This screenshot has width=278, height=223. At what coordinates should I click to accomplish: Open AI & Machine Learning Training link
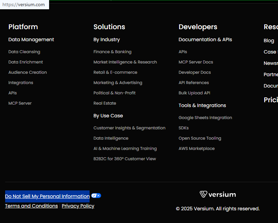click(125, 149)
